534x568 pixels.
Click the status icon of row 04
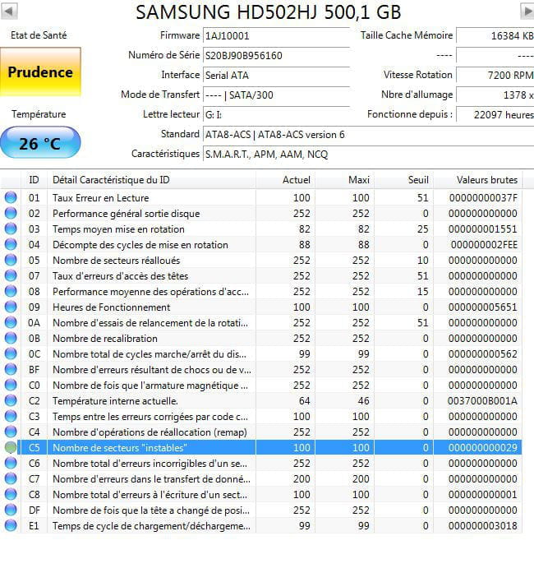(11, 244)
